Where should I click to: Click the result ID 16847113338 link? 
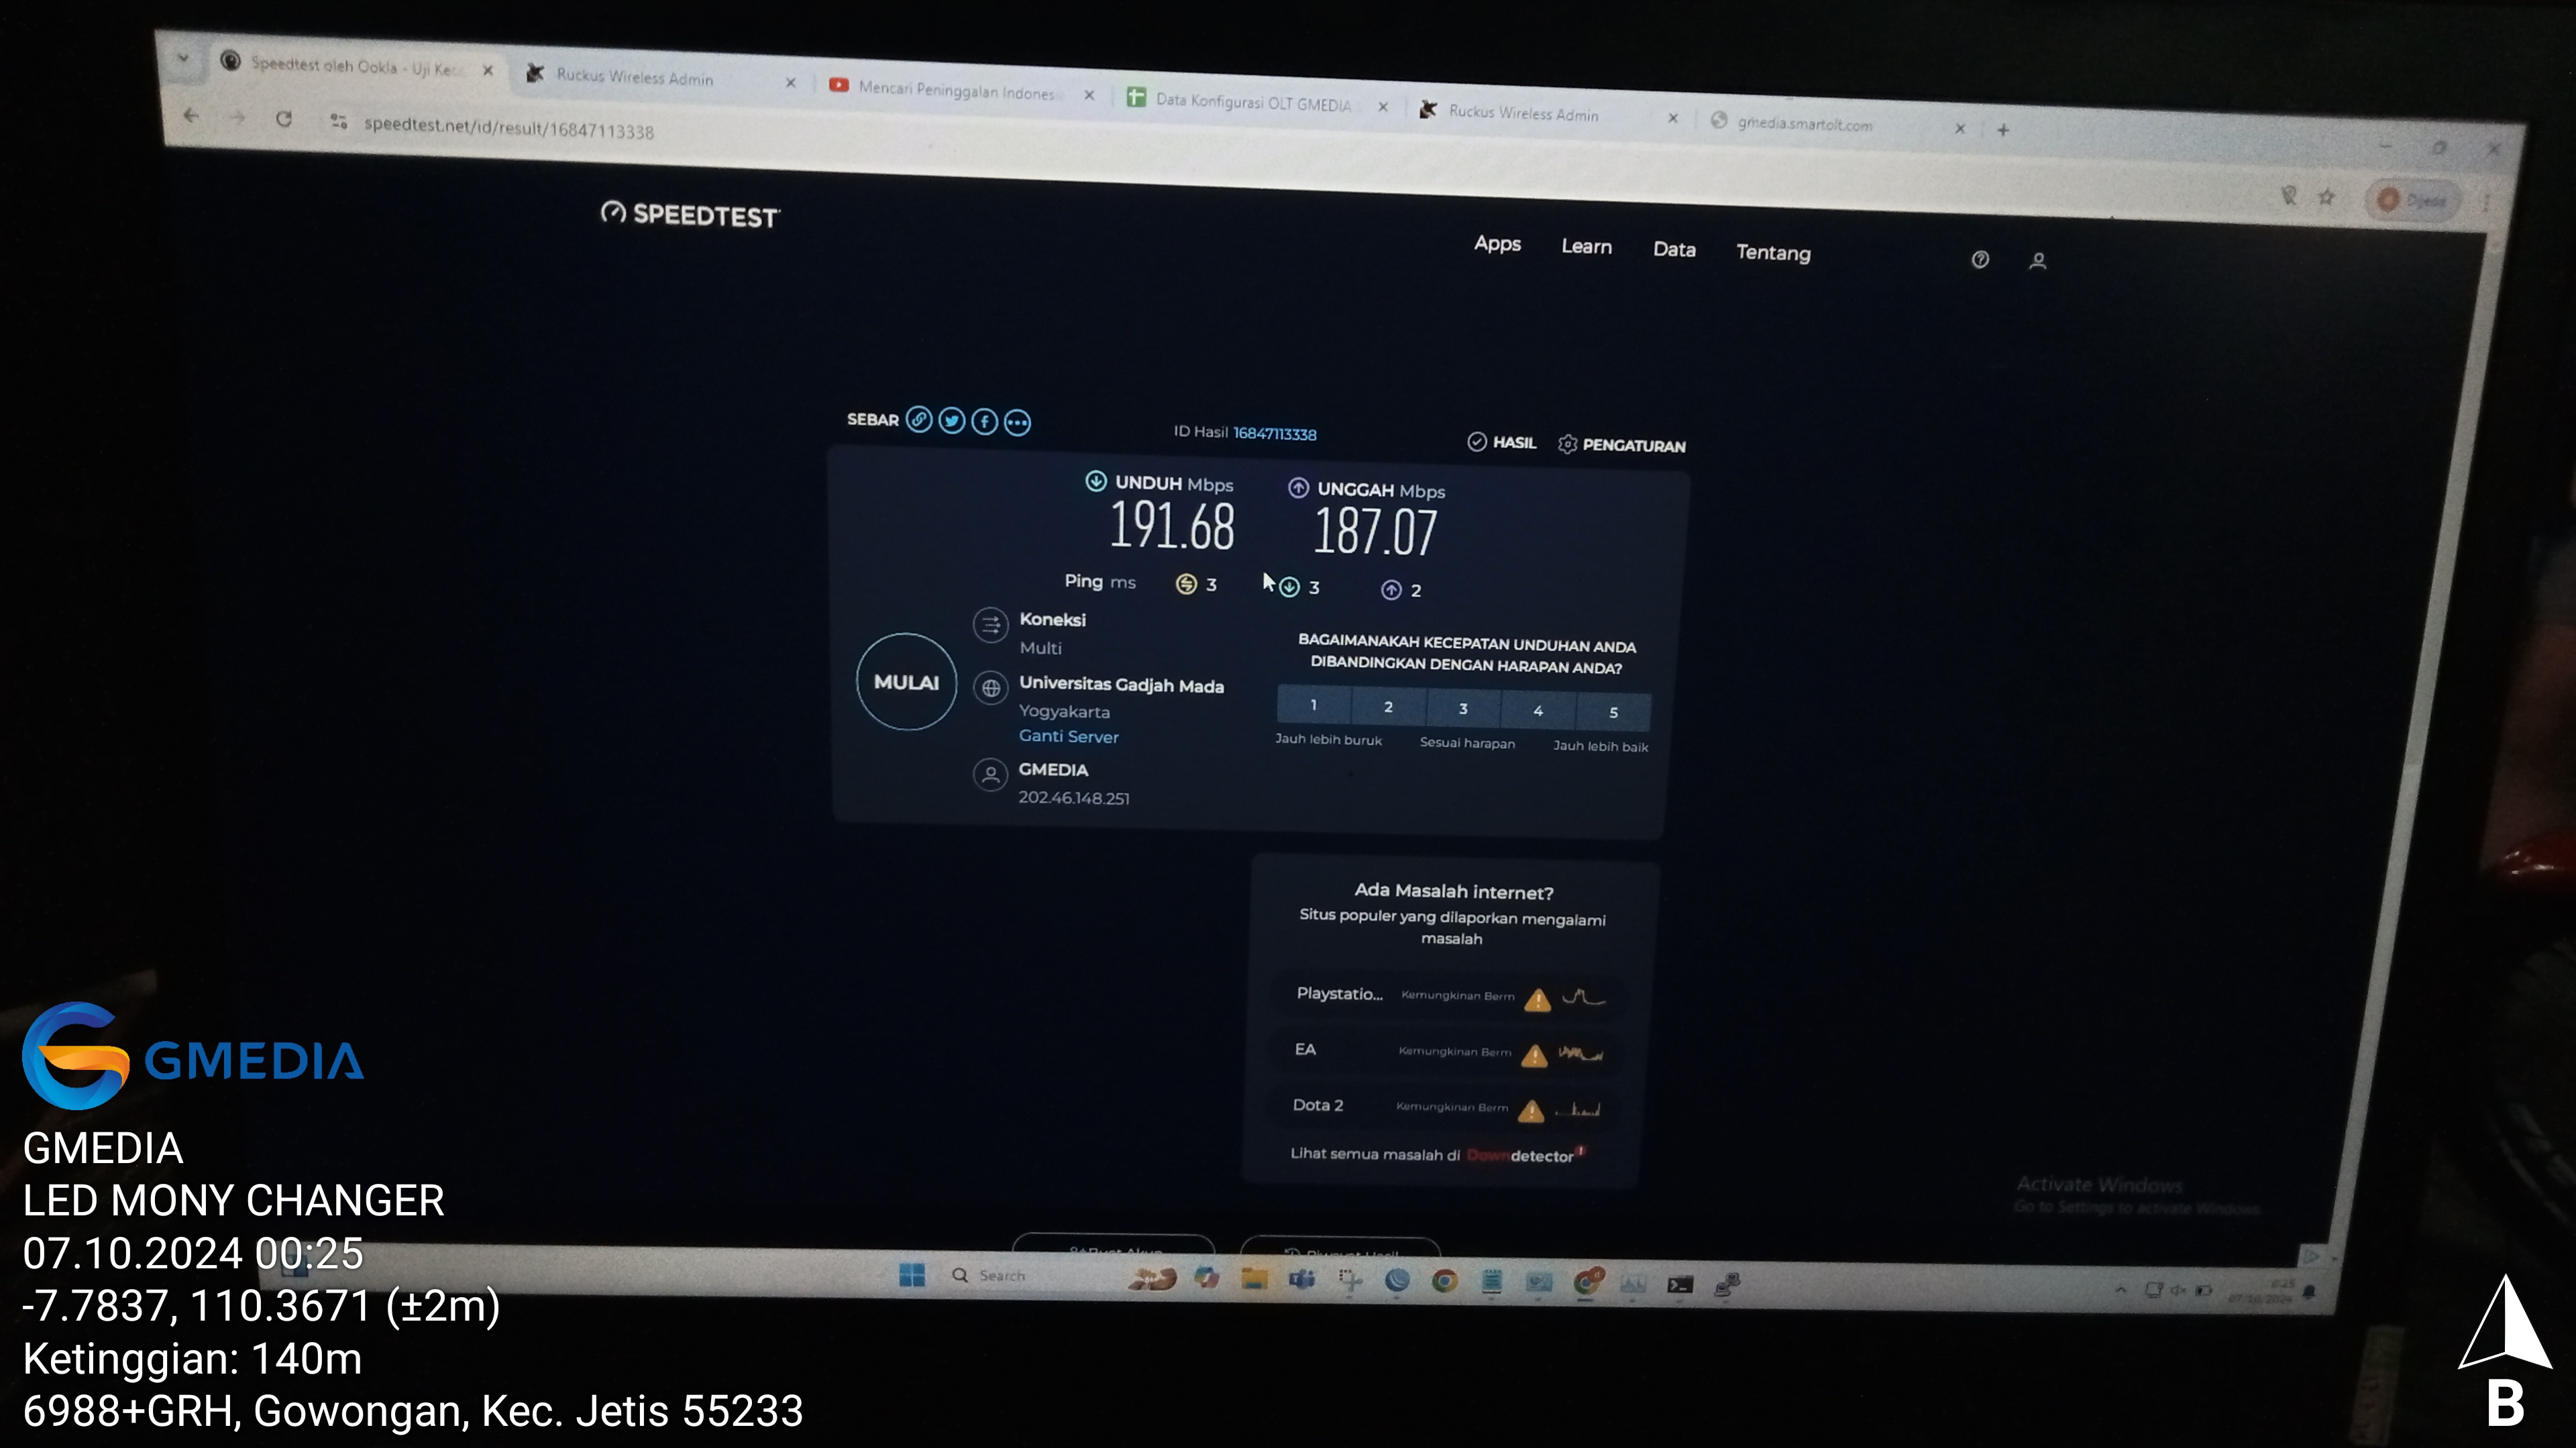point(1274,434)
